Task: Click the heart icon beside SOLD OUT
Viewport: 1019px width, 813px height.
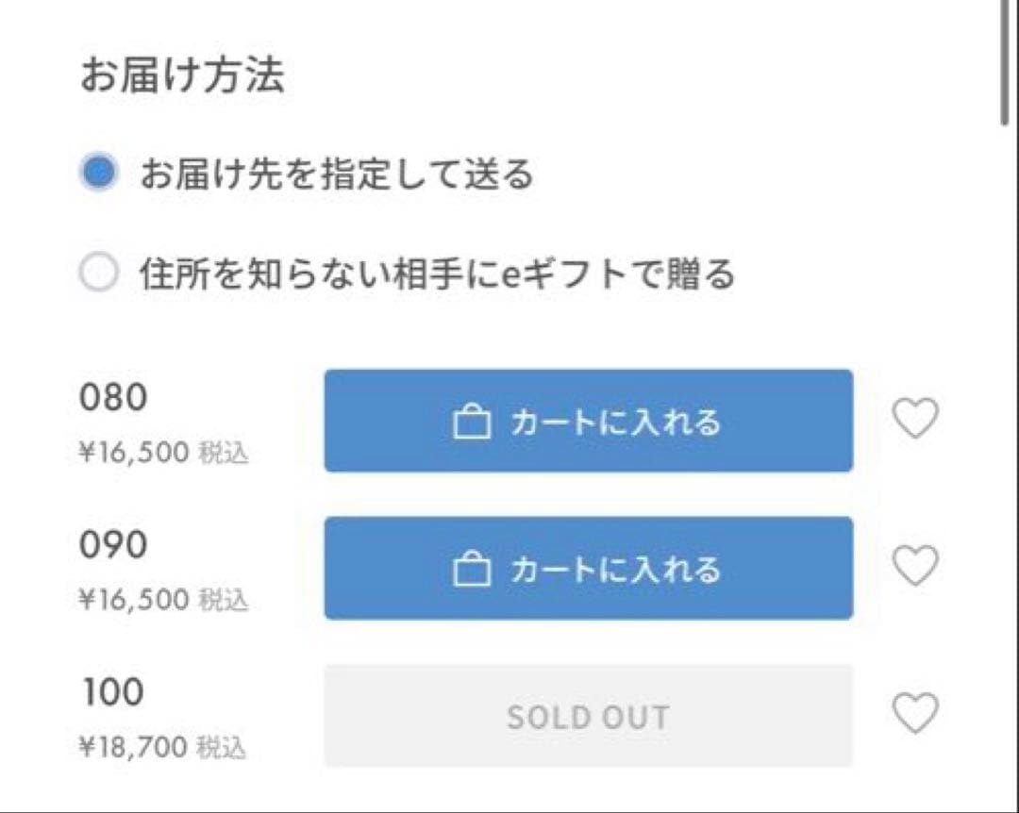Action: [x=915, y=713]
